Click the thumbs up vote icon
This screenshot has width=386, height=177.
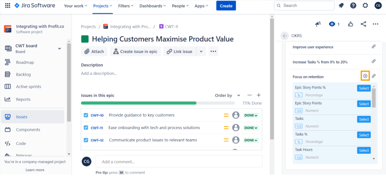click(x=351, y=24)
